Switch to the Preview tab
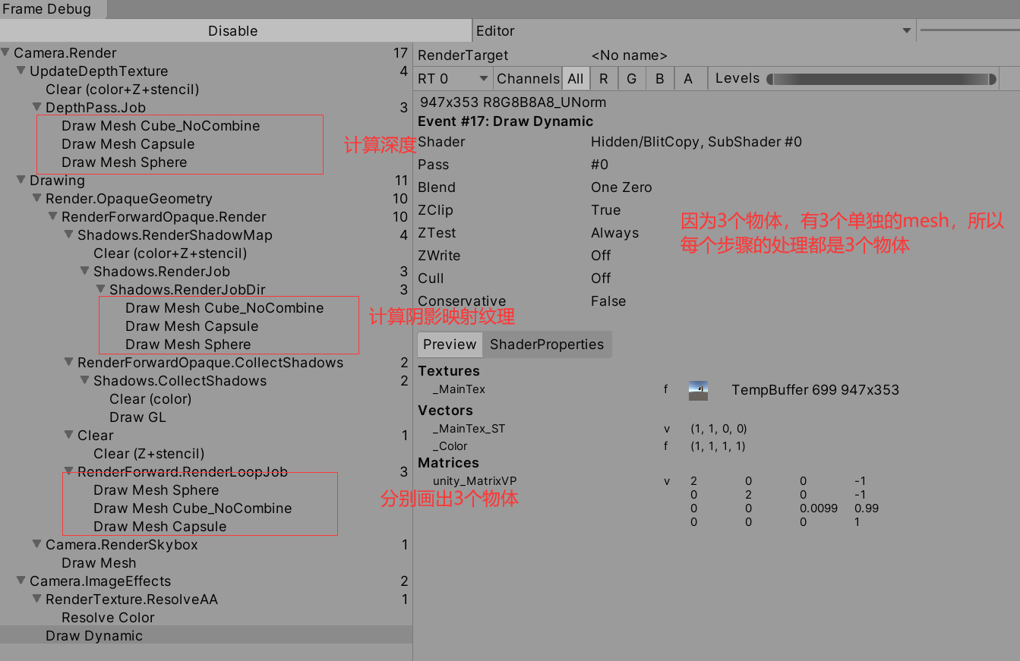1020x661 pixels. 450,345
